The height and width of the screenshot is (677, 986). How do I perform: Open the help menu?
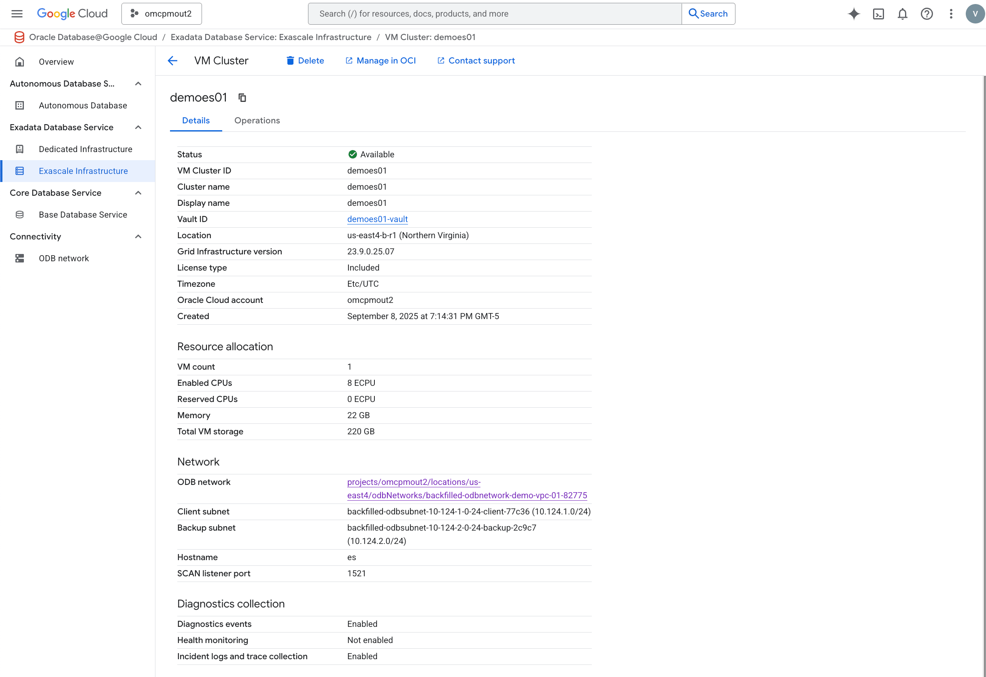926,14
